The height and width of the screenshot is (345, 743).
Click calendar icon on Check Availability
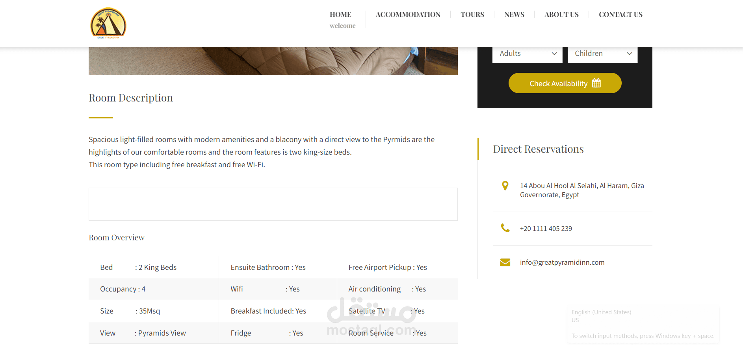coord(596,83)
